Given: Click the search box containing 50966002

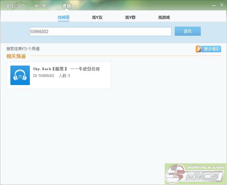Looking at the screenshot, I should [100, 31].
